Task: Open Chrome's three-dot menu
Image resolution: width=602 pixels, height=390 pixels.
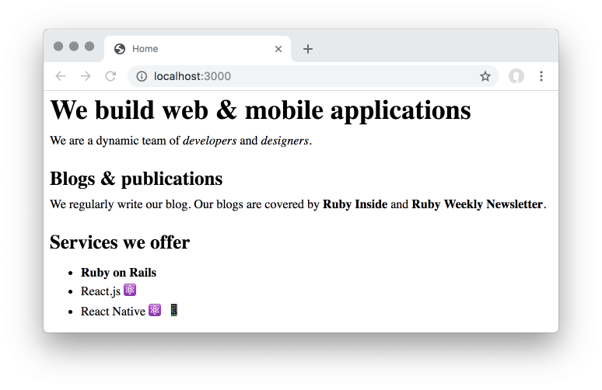Action: [541, 76]
